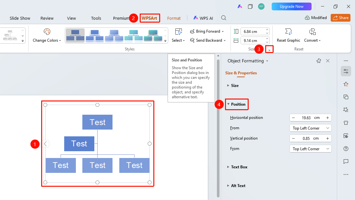Open the Review tab
The width and height of the screenshot is (355, 200).
[47, 18]
